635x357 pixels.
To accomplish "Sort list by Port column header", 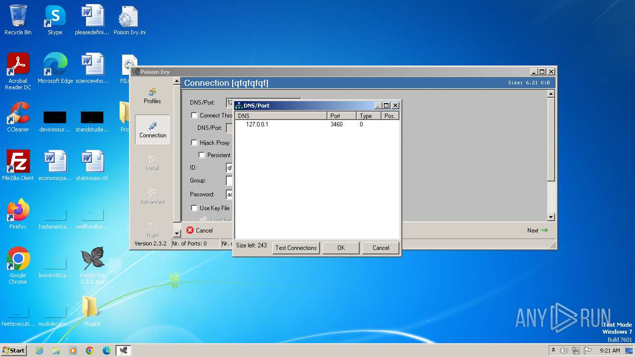I will coord(342,116).
